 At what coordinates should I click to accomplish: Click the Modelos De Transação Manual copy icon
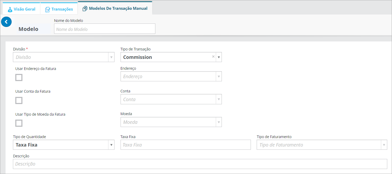pos(85,9)
